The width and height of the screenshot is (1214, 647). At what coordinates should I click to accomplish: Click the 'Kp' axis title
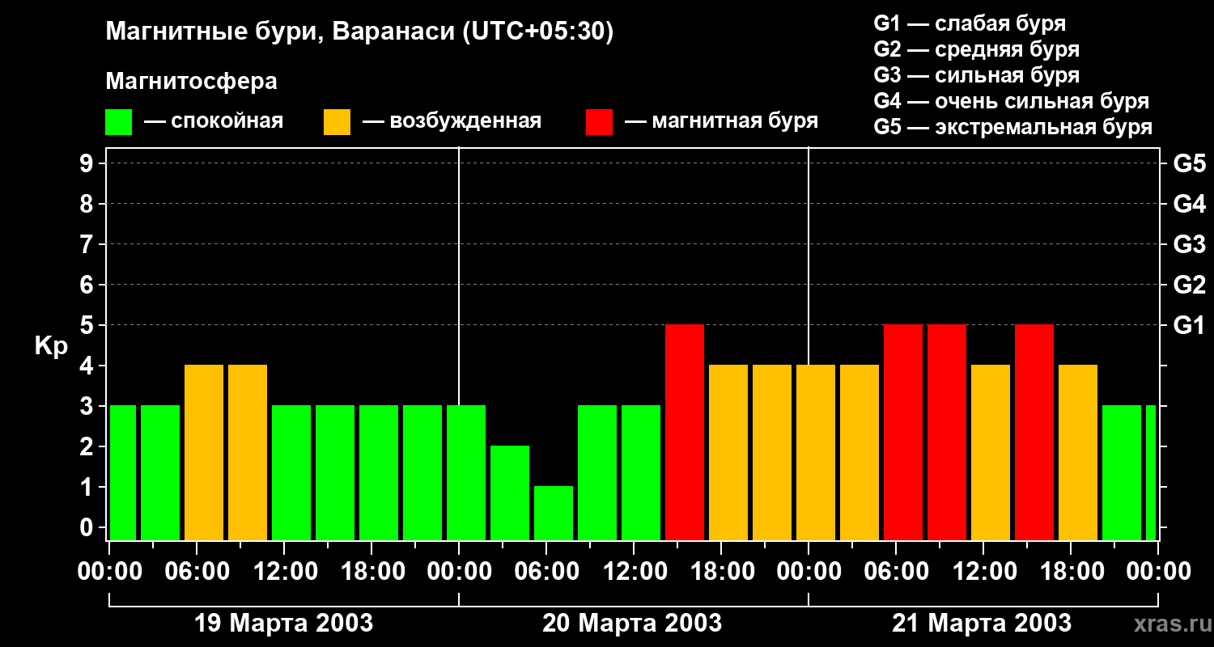coord(51,346)
